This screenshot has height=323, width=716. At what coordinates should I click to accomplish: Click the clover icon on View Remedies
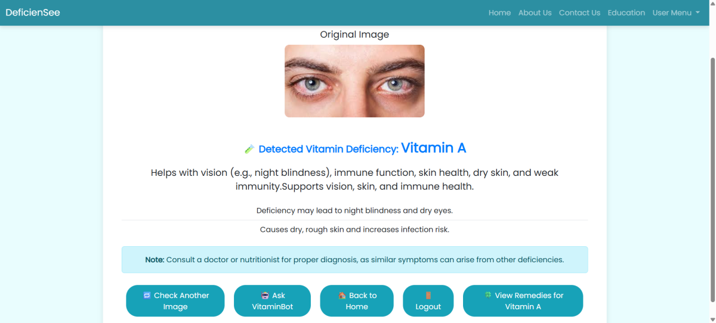pyautogui.click(x=487, y=295)
